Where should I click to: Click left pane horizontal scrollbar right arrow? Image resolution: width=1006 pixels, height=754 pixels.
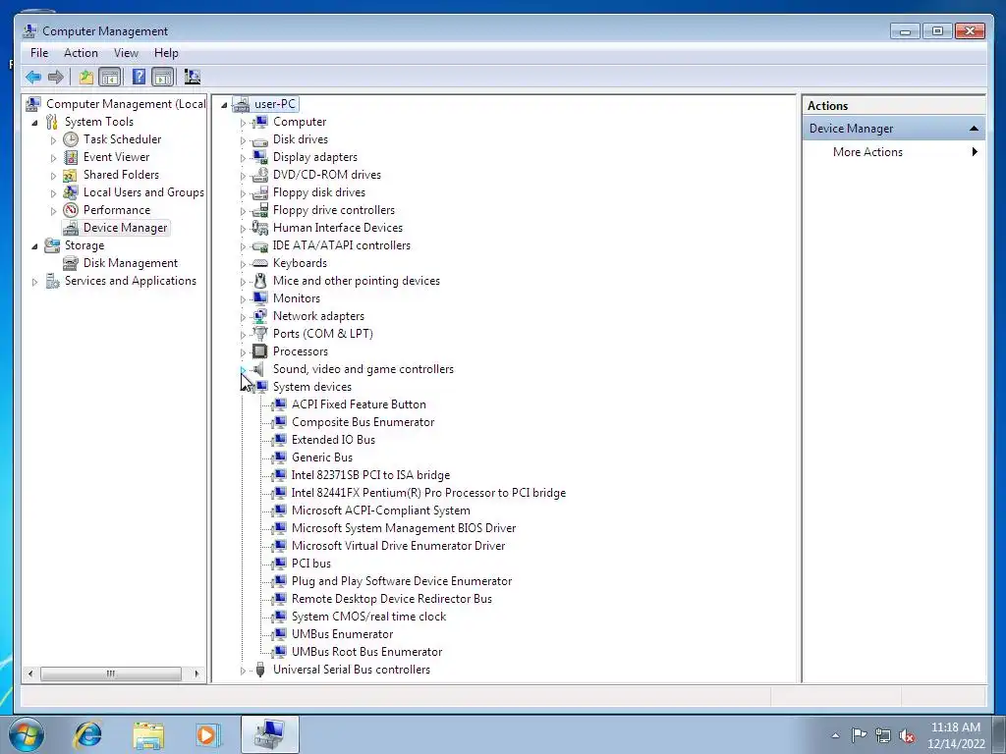click(196, 673)
